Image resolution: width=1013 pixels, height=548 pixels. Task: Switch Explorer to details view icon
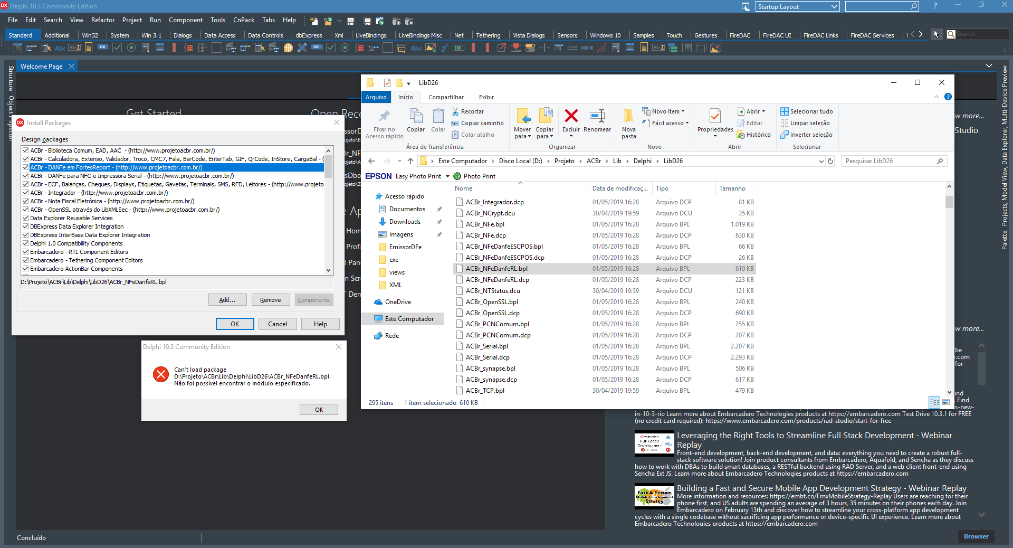934,402
